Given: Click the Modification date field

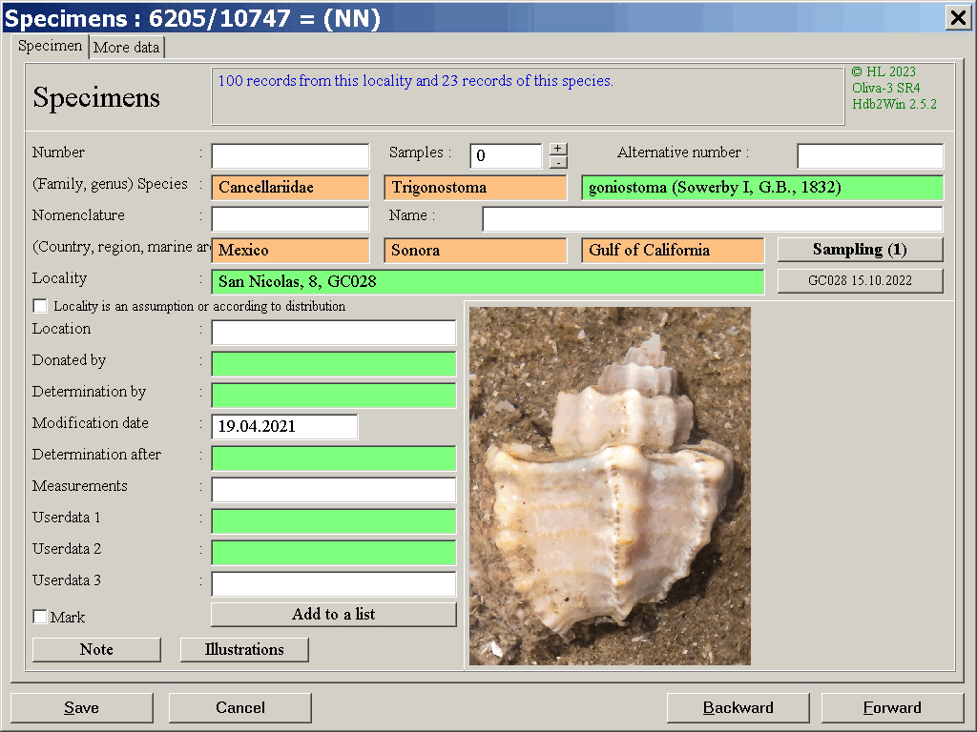Looking at the screenshot, I should point(284,427).
